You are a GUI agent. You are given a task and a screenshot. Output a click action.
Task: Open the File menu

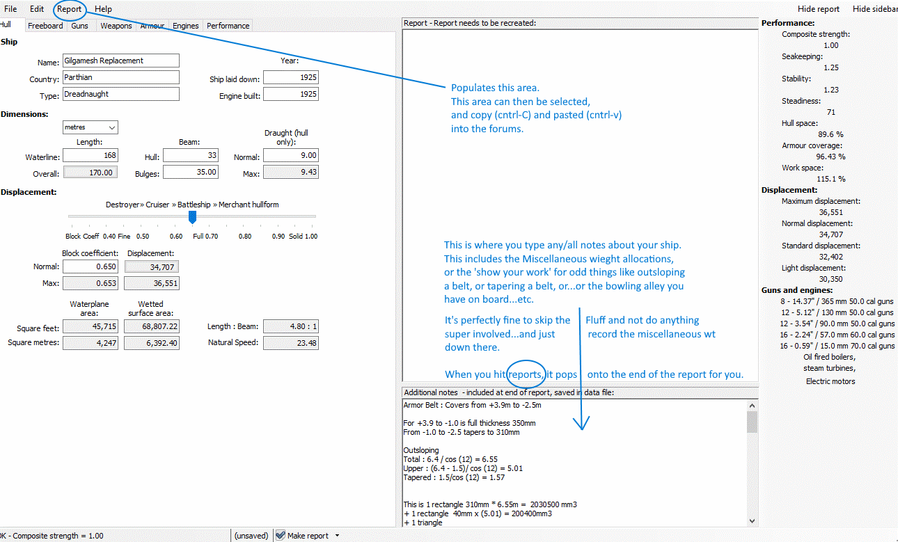(10, 8)
